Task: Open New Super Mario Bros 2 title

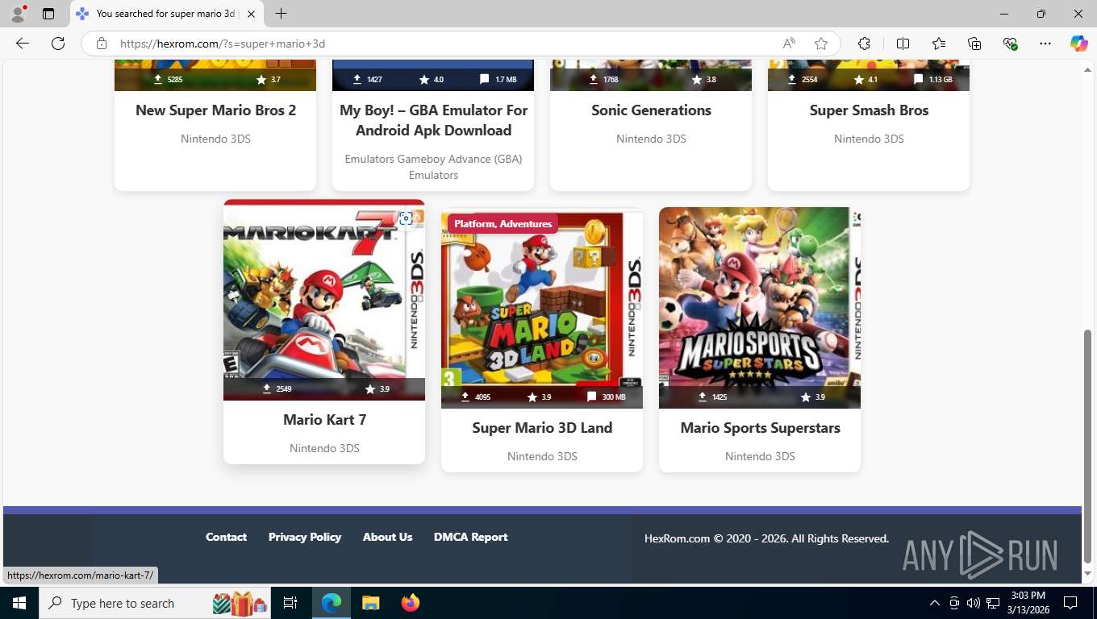Action: (x=215, y=110)
